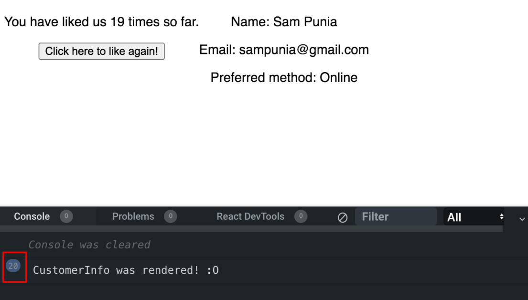Open the Problems tab
This screenshot has height=300, width=528.
[133, 216]
